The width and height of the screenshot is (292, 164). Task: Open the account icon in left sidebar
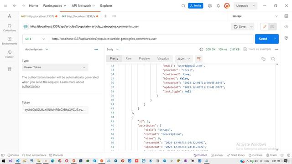coord(10,16)
